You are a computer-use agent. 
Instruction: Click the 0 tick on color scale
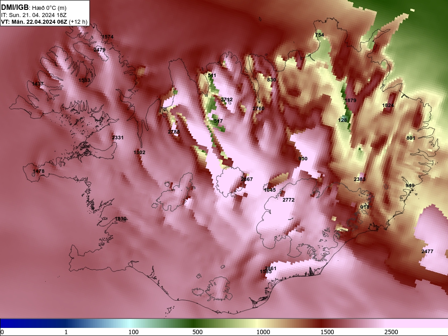click(3, 332)
